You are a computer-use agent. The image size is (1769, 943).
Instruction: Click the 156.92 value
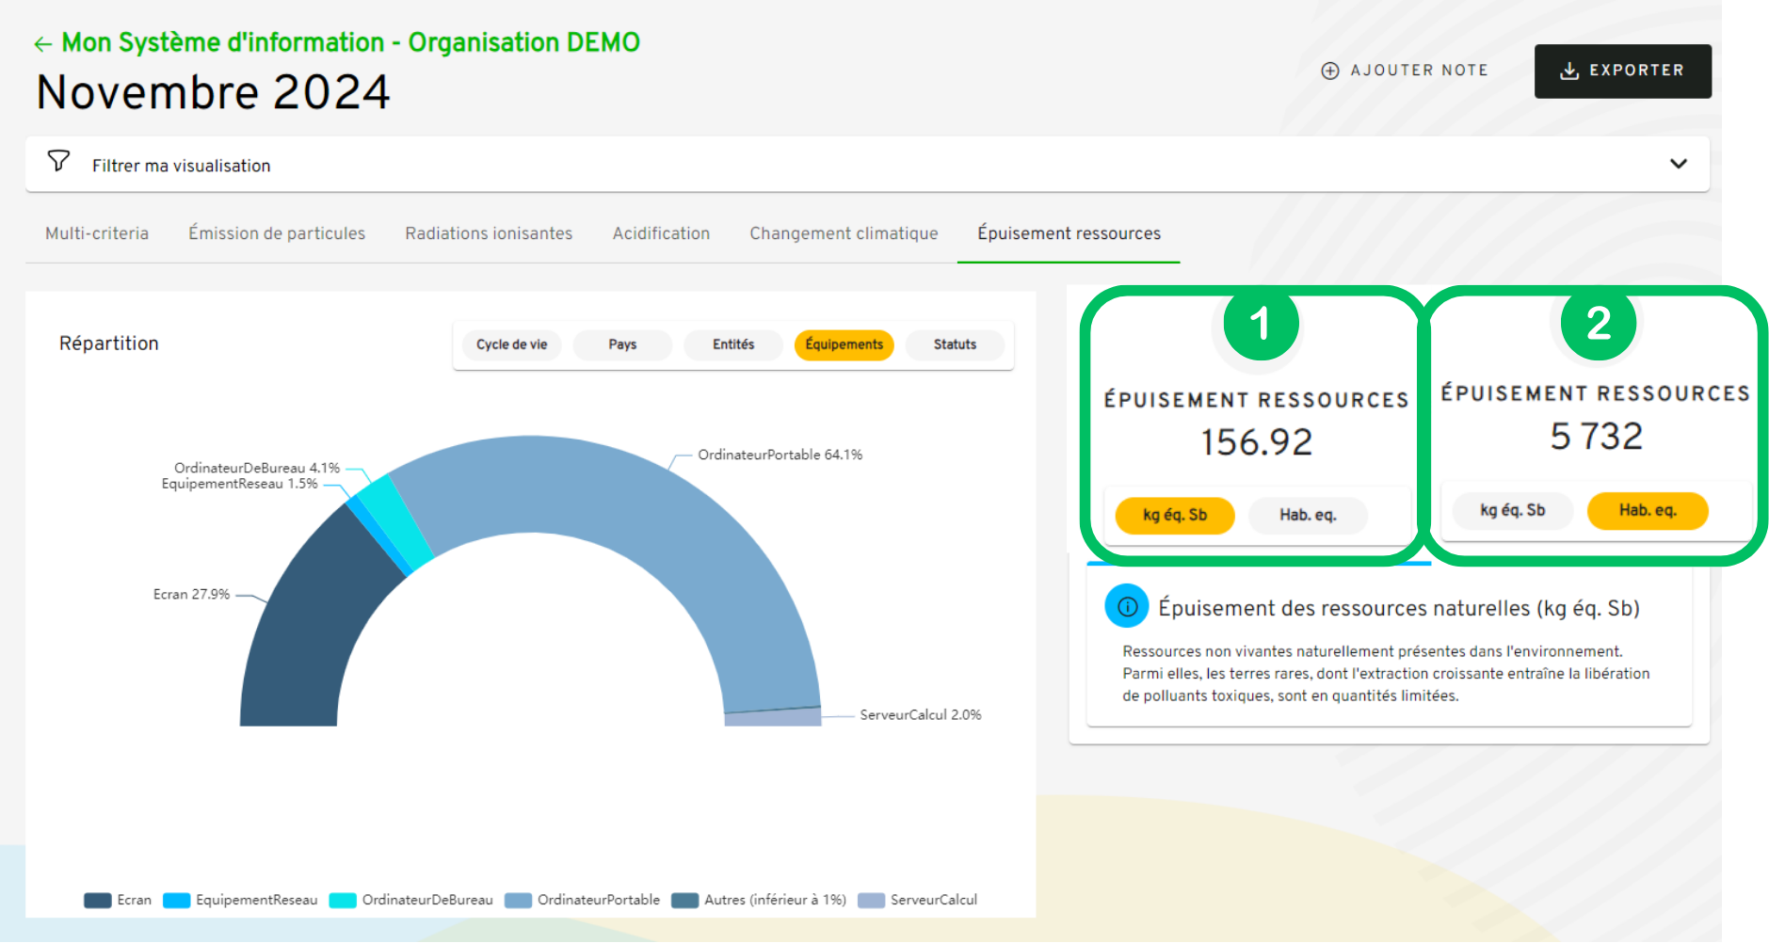[1256, 442]
